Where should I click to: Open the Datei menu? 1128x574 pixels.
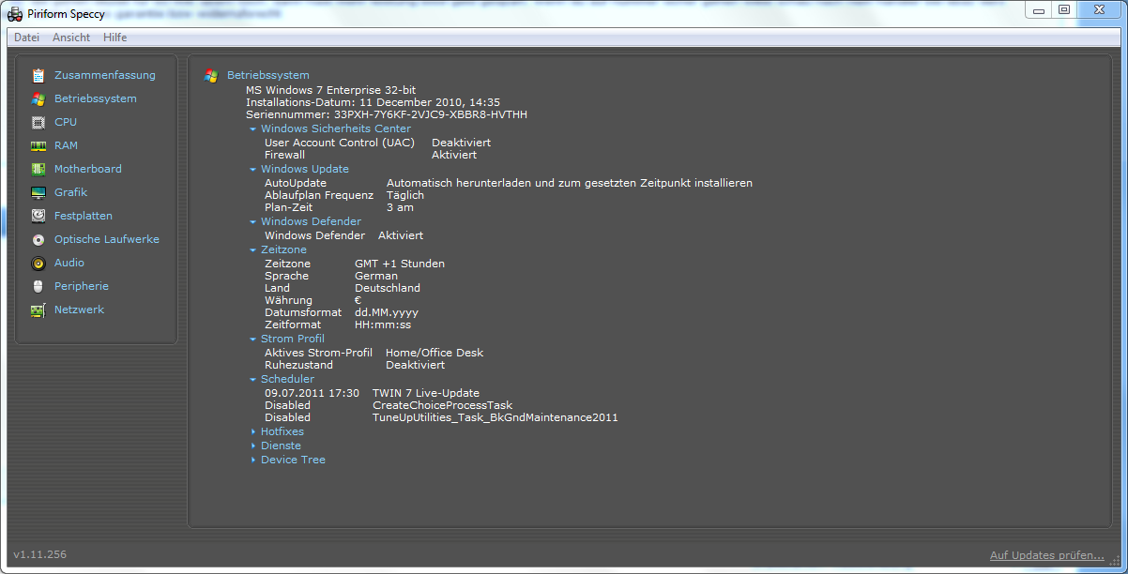[26, 38]
